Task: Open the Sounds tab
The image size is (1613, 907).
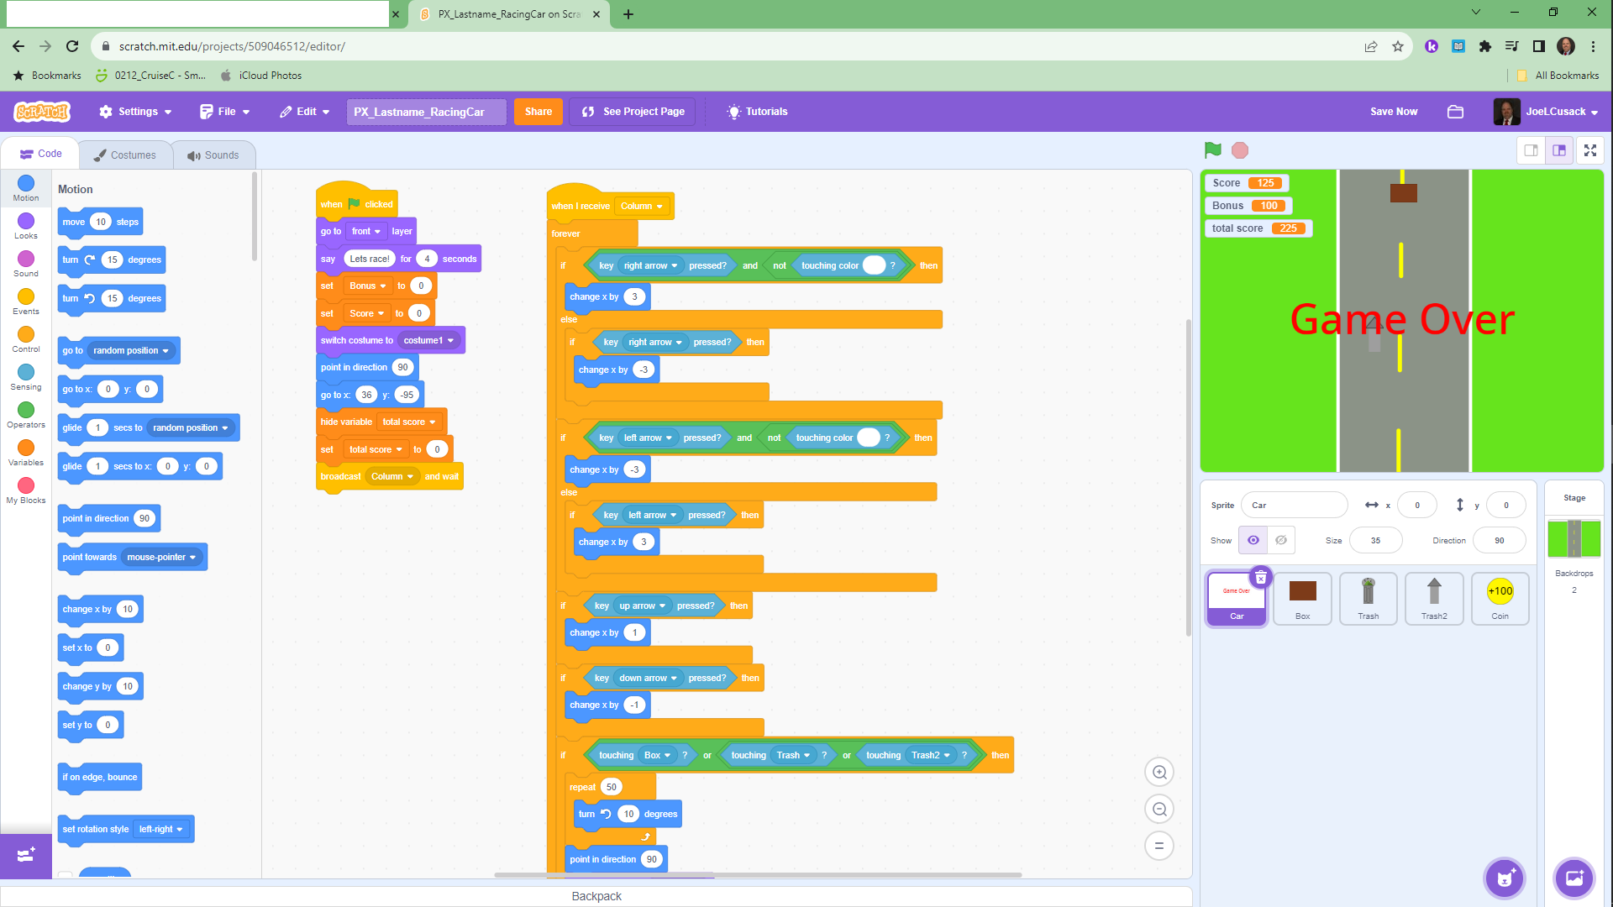Action: pos(213,155)
